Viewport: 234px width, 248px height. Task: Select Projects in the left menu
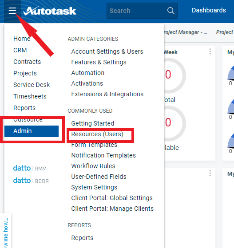tap(25, 73)
